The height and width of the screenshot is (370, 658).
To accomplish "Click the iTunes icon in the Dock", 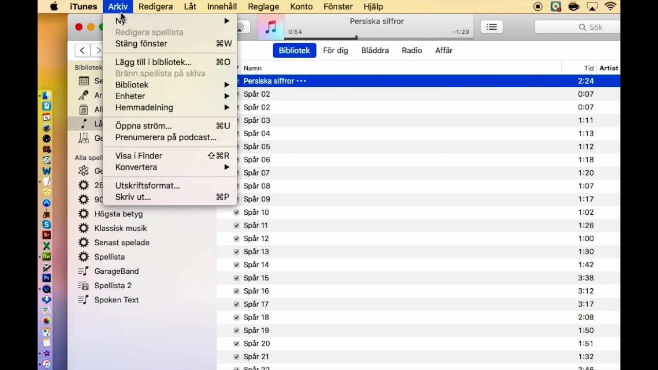I will pos(47,364).
